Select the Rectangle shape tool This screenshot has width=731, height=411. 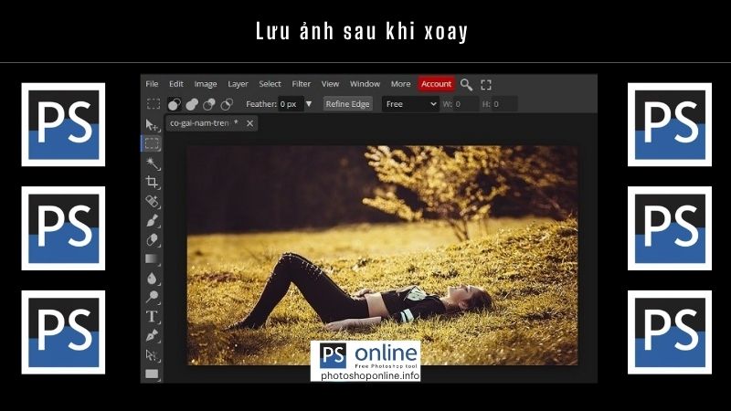click(153, 374)
